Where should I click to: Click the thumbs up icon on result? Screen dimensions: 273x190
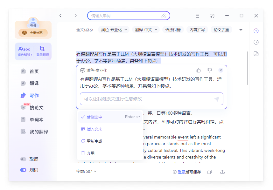[x=199, y=70]
